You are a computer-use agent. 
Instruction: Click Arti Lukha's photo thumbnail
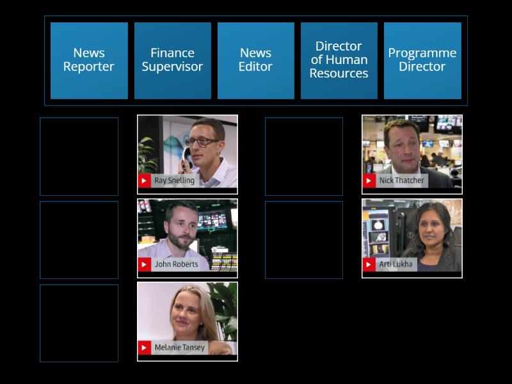pos(412,238)
